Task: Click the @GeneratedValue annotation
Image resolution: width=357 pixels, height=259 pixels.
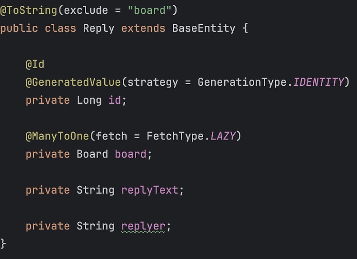Action: 73,82
